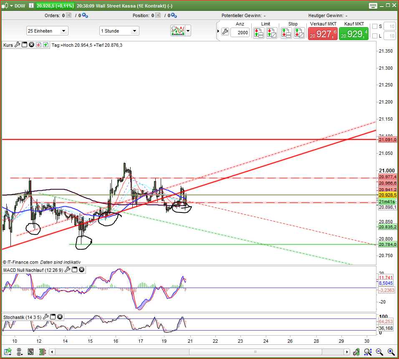Screen dimensions: 399x359
Task: Move Kurs panel up arrow icon
Action: pos(45,45)
